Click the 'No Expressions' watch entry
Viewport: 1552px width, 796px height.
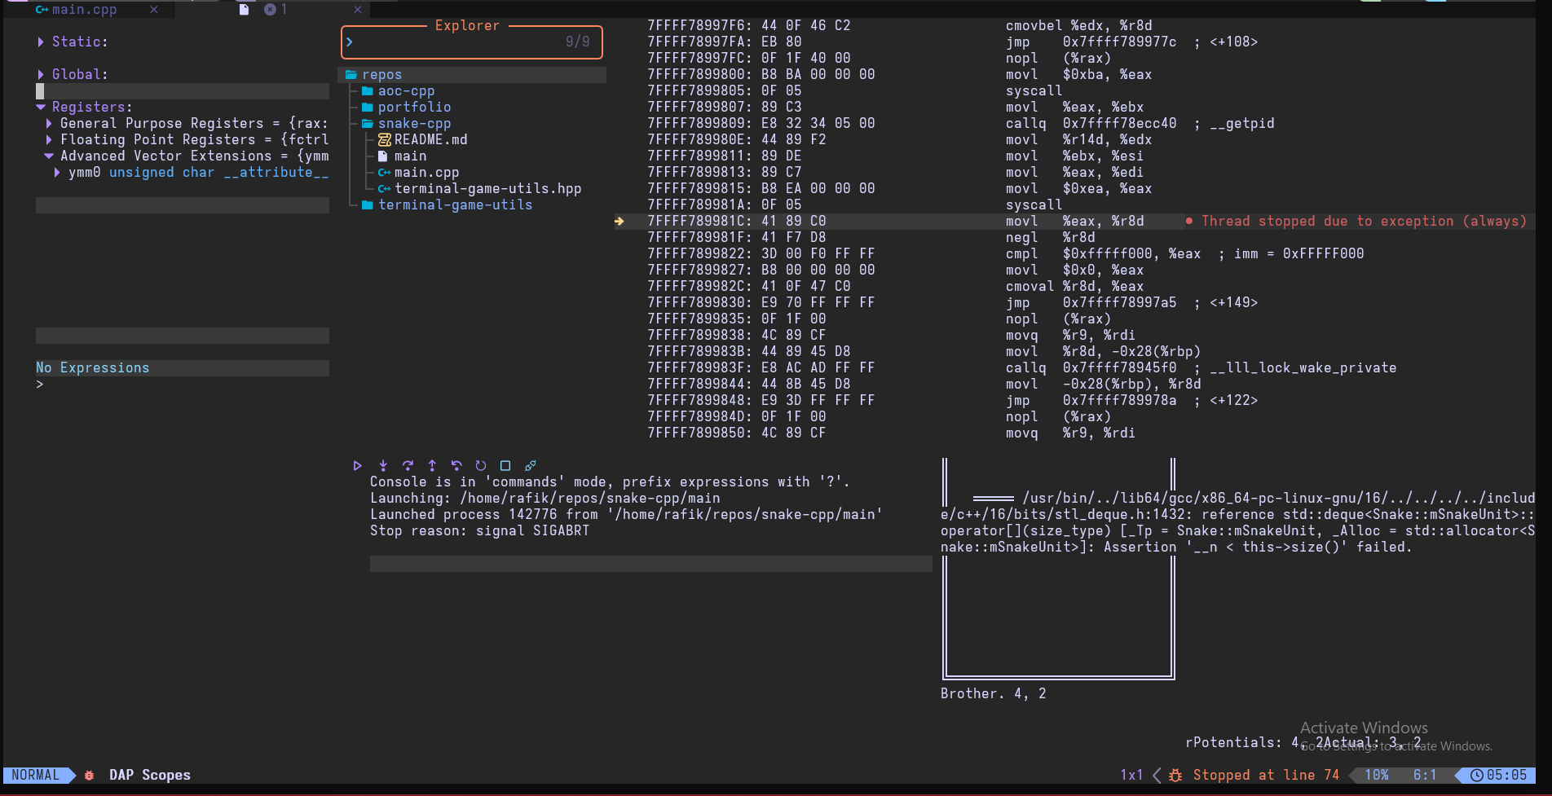pyautogui.click(x=92, y=367)
